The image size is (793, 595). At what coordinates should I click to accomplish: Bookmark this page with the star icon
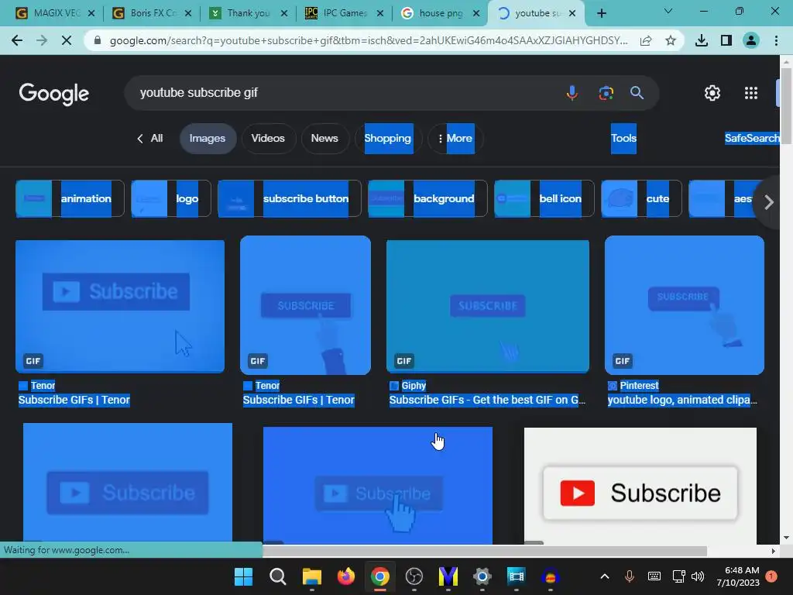(x=671, y=40)
